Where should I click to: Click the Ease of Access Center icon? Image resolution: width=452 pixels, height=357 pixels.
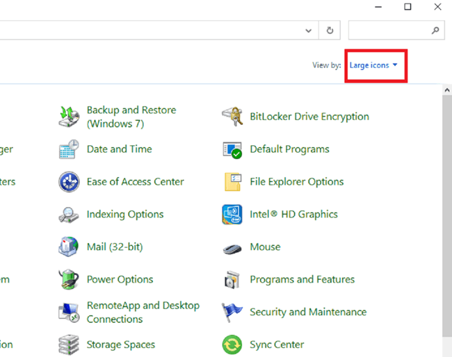click(69, 182)
